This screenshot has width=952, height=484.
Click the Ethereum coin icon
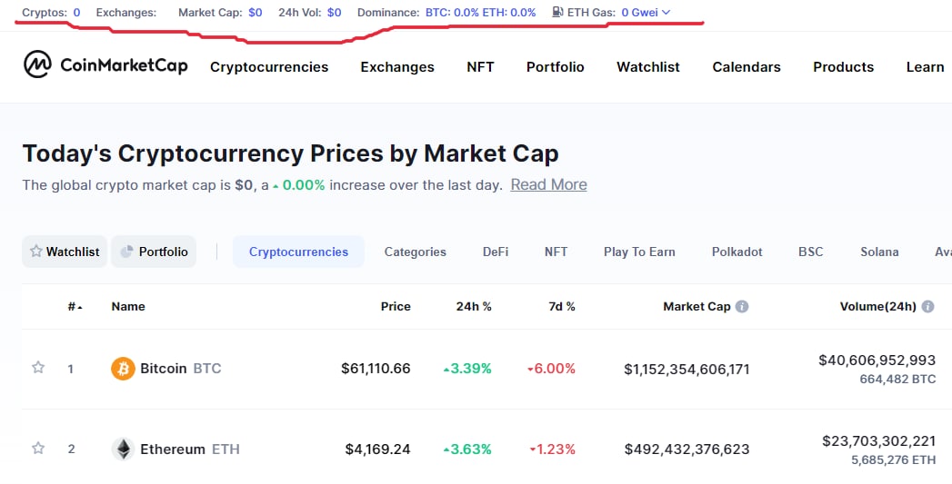pos(123,449)
